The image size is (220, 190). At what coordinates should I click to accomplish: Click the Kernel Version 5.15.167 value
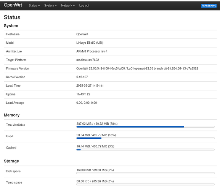pyautogui.click(x=82, y=77)
